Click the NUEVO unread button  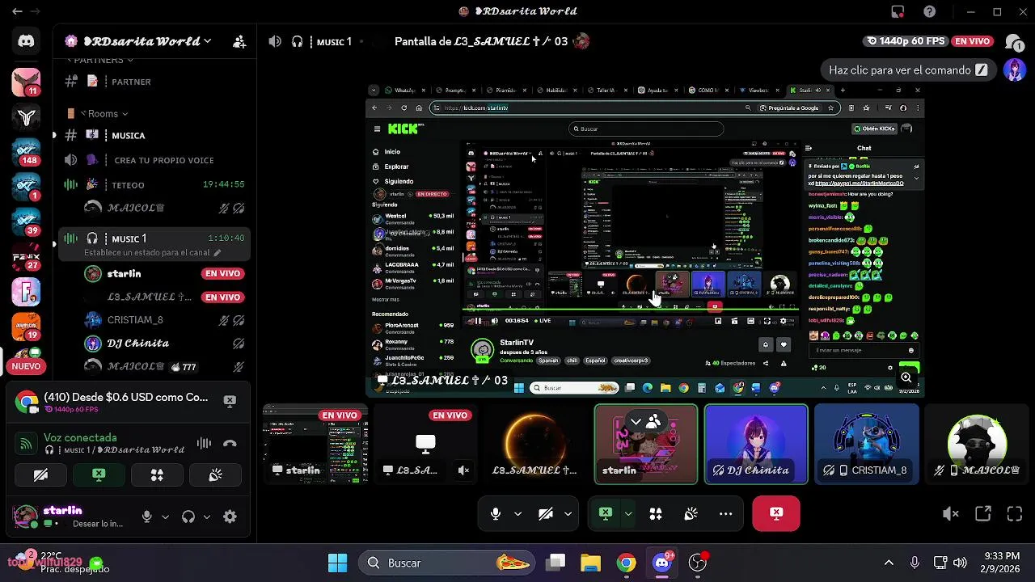pos(26,366)
